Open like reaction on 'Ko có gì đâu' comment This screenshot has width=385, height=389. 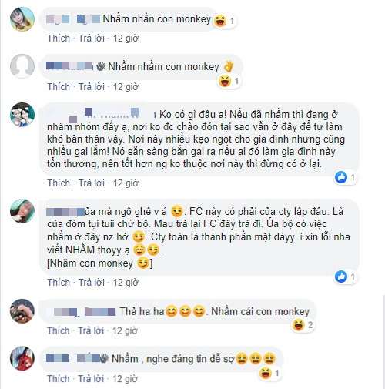coord(346,177)
